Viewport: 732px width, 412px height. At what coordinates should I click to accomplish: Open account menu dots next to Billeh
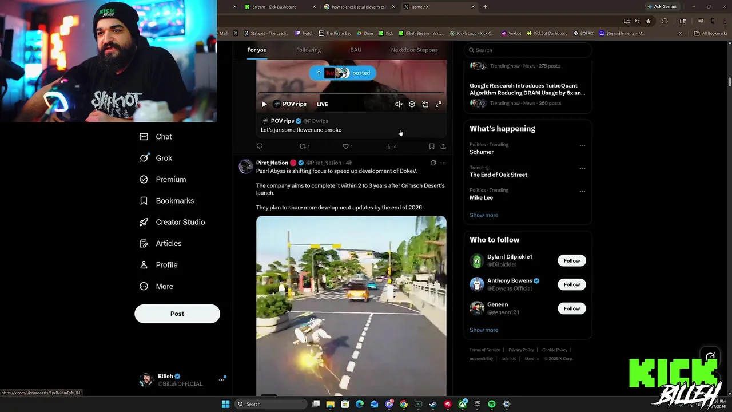pyautogui.click(x=222, y=379)
